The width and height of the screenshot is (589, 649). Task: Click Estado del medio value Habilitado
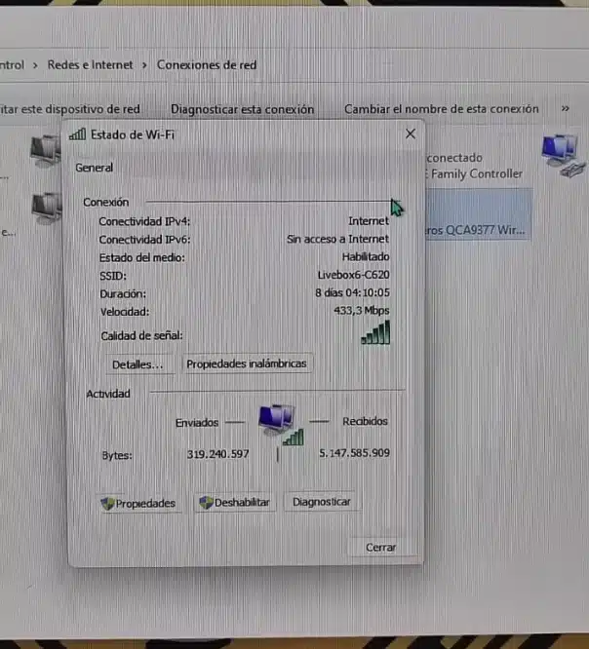coord(366,256)
